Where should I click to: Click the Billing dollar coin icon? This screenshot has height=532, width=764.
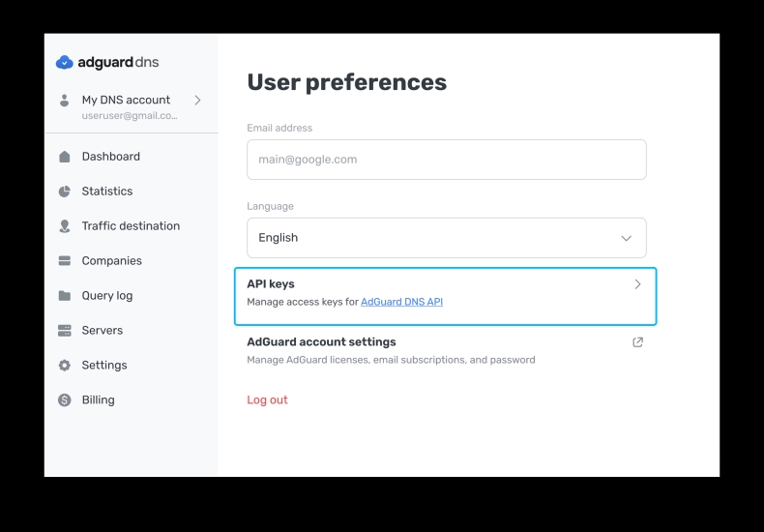[x=65, y=400]
